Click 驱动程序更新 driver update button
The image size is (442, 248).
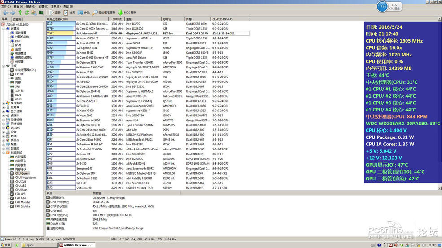[104, 13]
